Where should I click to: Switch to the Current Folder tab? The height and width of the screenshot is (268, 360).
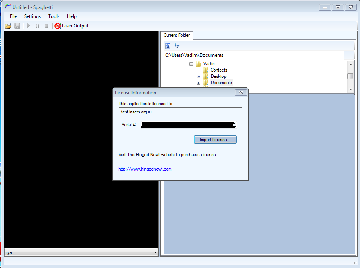coord(176,35)
